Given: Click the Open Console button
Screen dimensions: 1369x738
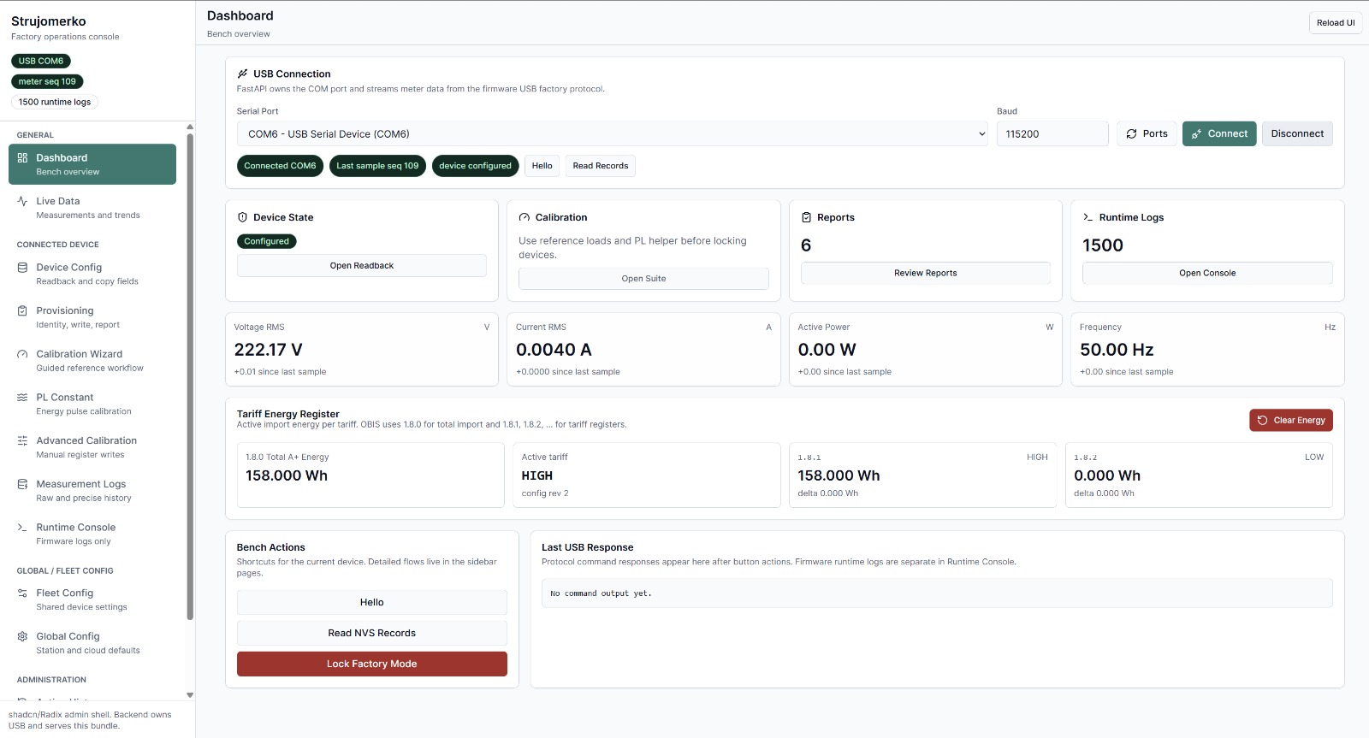Looking at the screenshot, I should 1207,273.
